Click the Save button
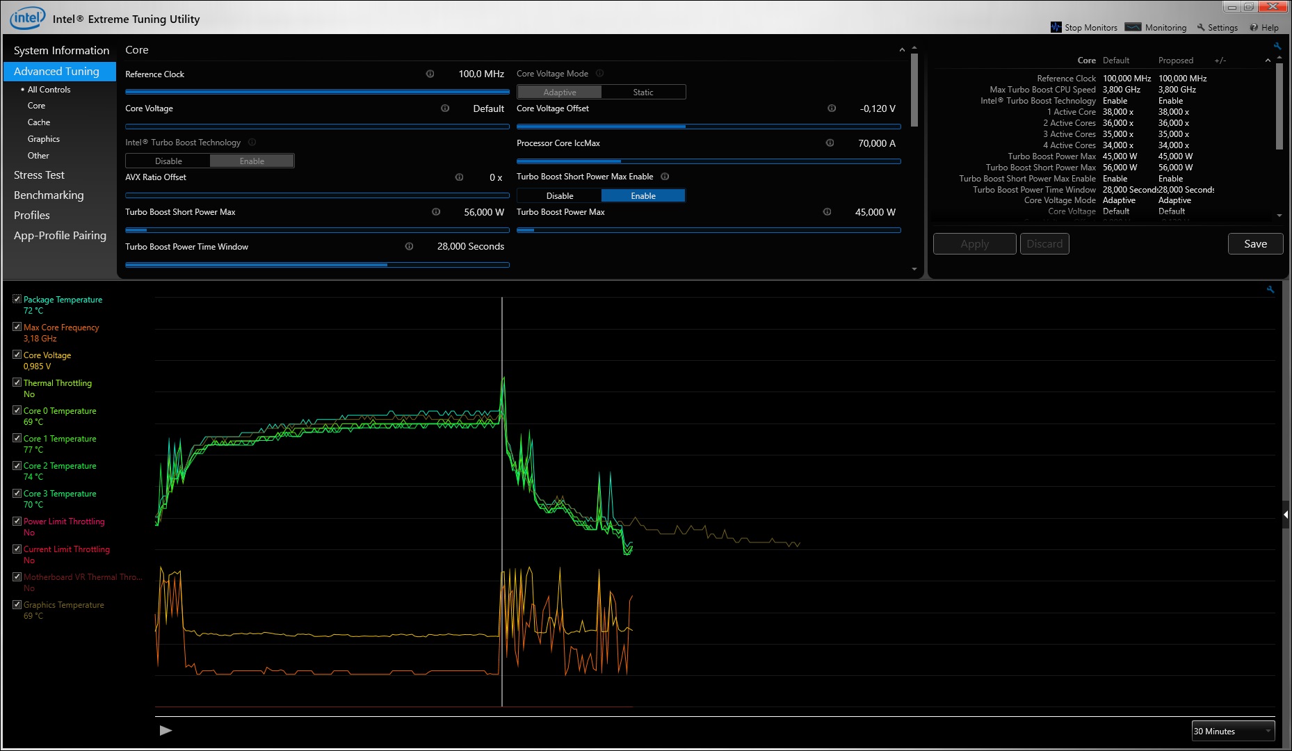 point(1255,243)
